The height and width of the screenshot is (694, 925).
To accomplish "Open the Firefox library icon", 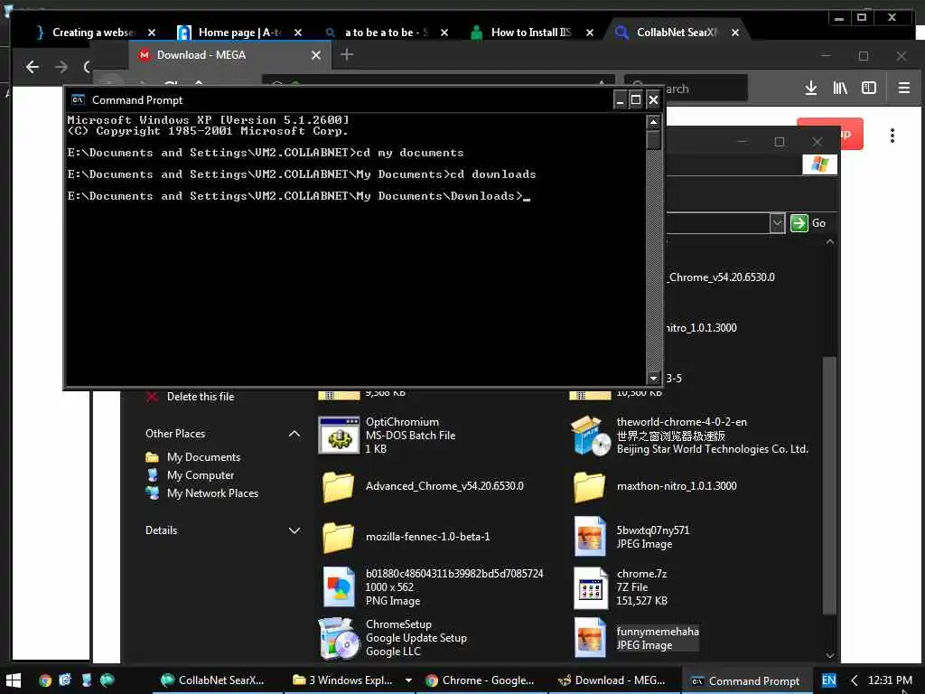I will click(x=840, y=89).
